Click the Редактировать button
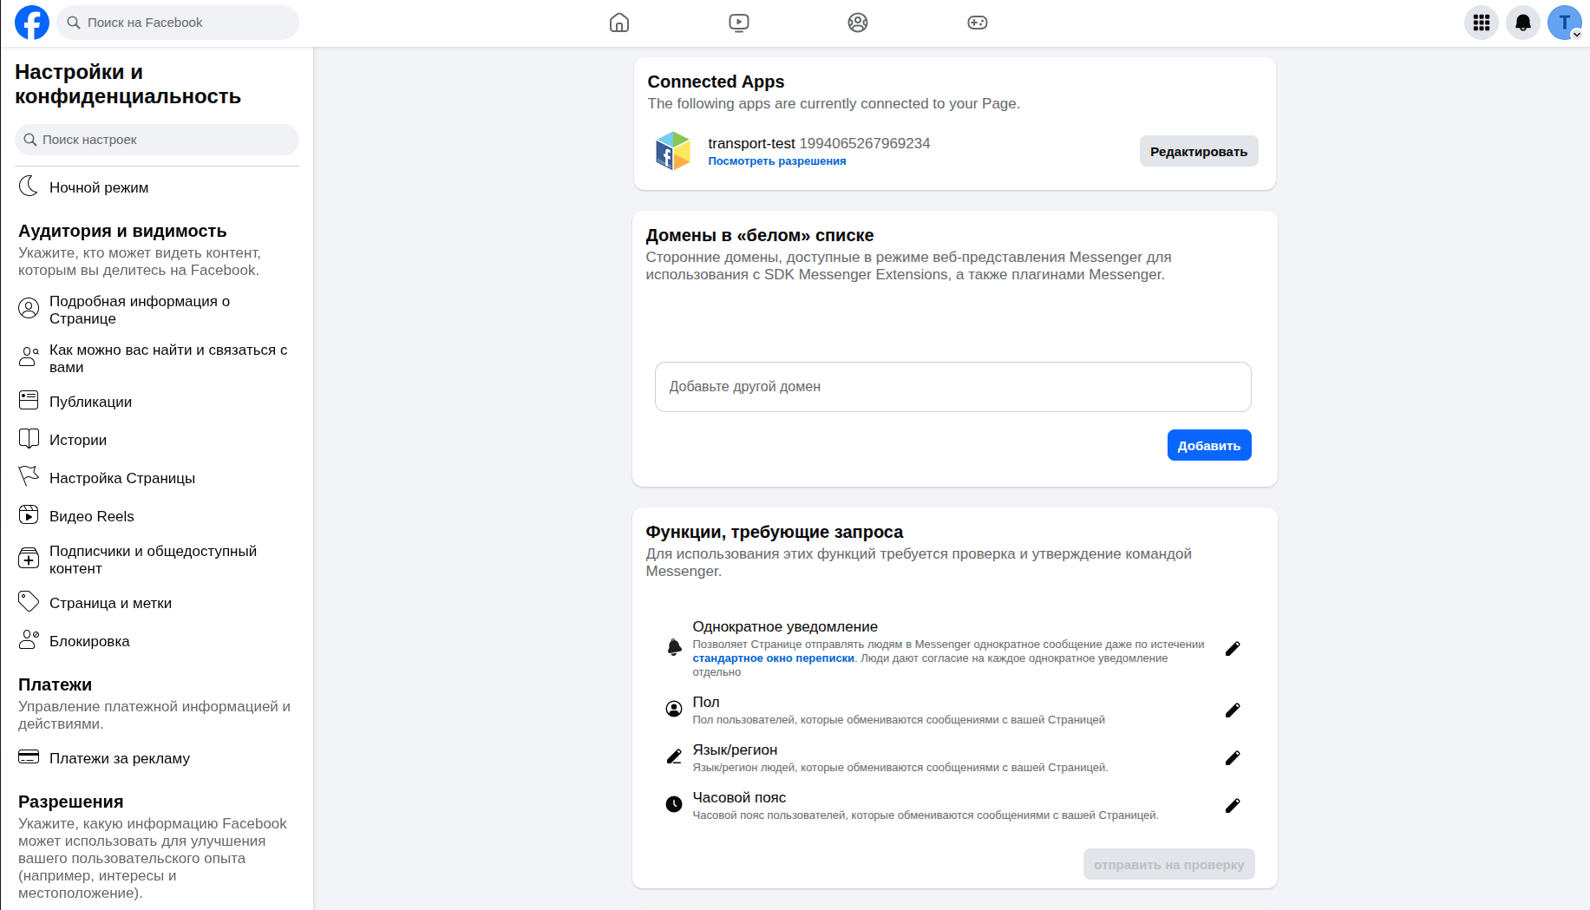Screen dimensions: 1590x910 tap(1199, 151)
